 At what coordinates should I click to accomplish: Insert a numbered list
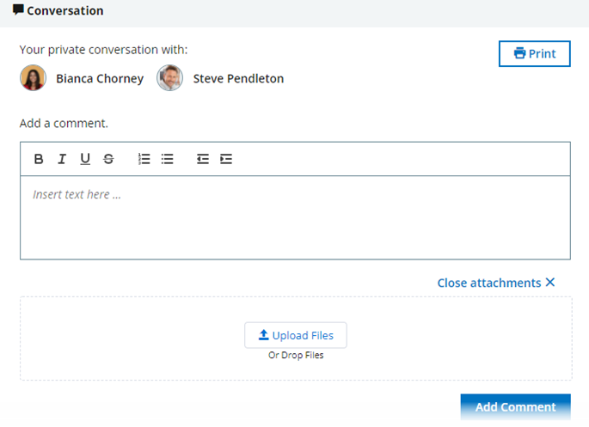tap(144, 159)
